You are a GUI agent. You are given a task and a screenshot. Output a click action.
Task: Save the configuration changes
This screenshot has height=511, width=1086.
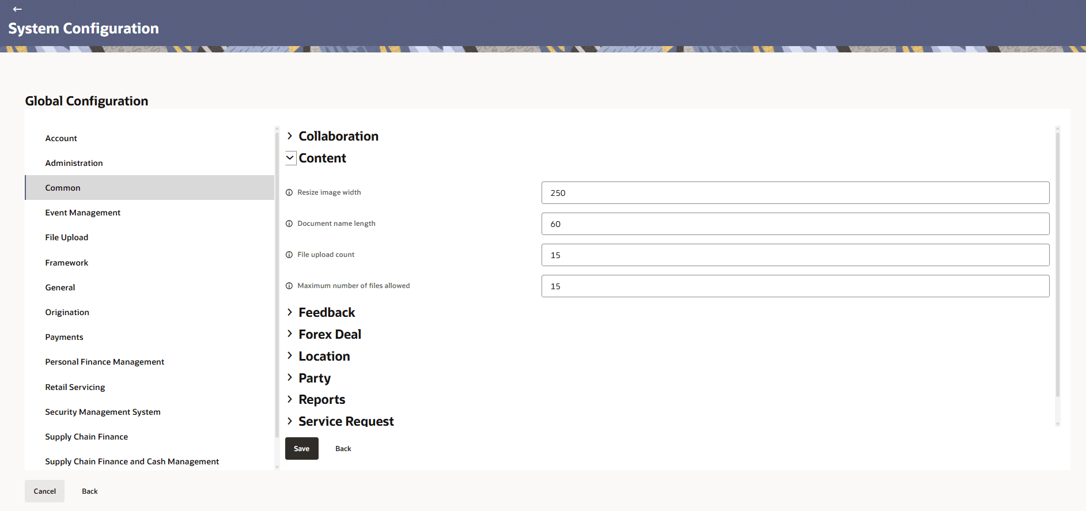pos(301,449)
